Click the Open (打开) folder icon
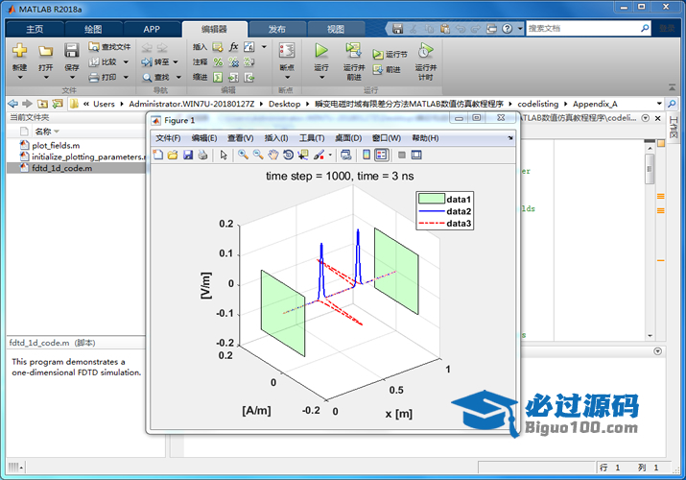686x480 pixels. (45, 51)
